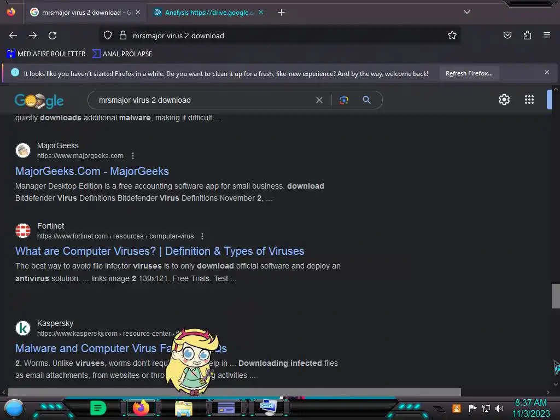Click the vertical scrollbar thumb

(556, 296)
